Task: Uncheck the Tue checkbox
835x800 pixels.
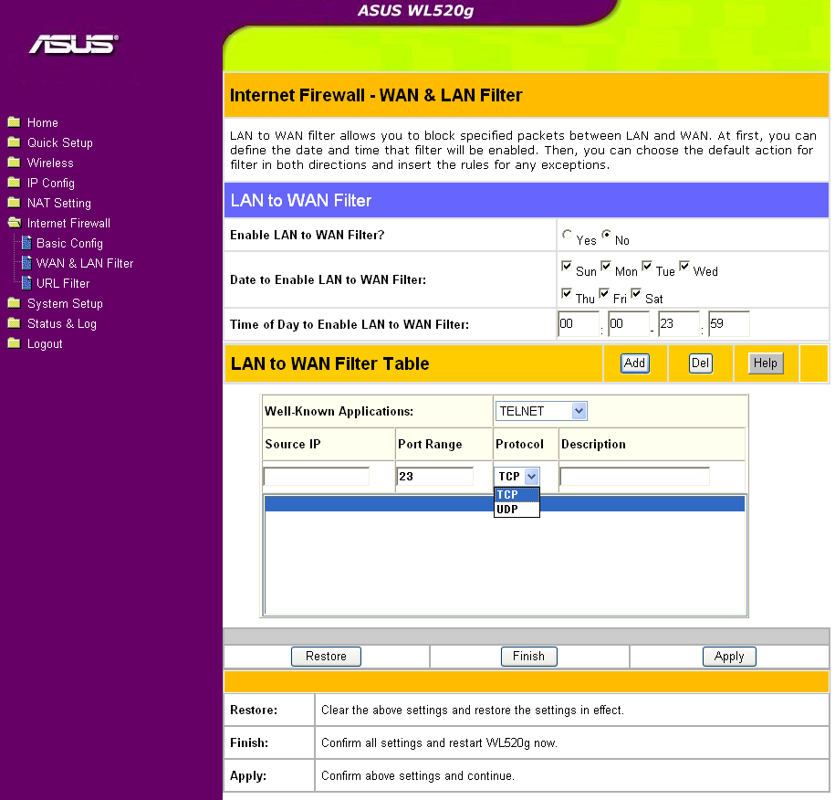Action: coord(646,266)
